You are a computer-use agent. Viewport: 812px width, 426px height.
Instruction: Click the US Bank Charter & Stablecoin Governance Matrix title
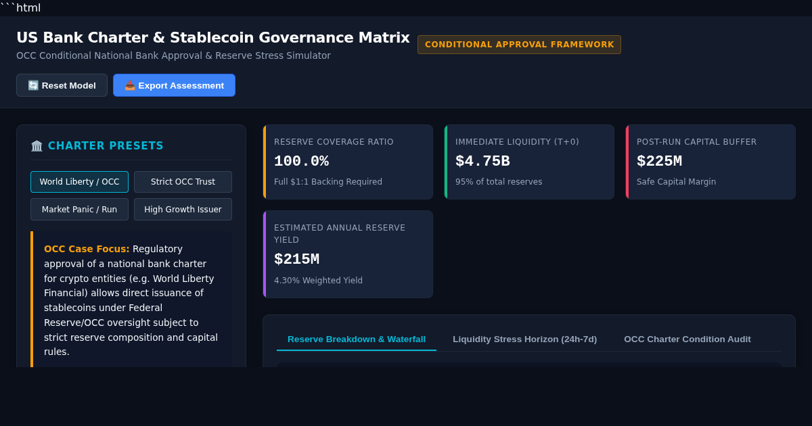(x=213, y=38)
